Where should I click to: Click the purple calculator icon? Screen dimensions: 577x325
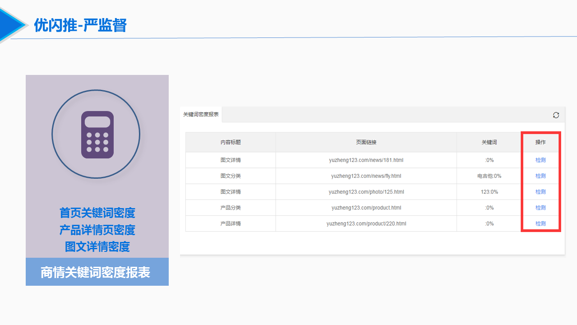(97, 135)
